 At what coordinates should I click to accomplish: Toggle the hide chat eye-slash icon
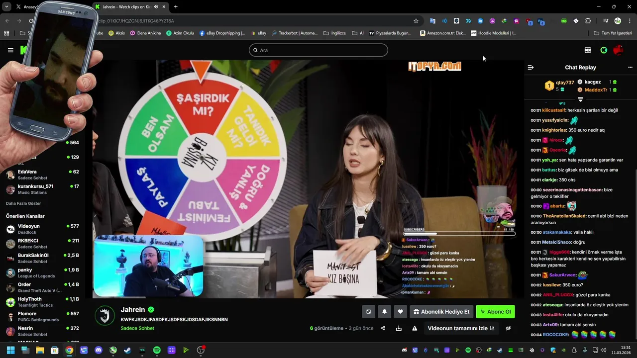(x=508, y=328)
